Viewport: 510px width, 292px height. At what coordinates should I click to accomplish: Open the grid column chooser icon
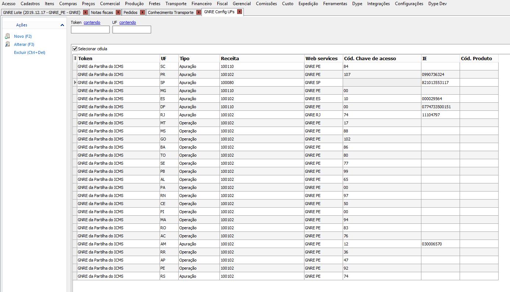(x=75, y=58)
